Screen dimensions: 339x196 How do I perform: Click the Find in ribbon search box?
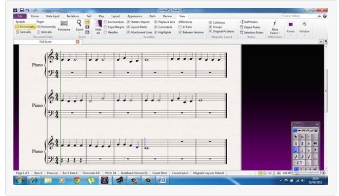[x=299, y=16]
